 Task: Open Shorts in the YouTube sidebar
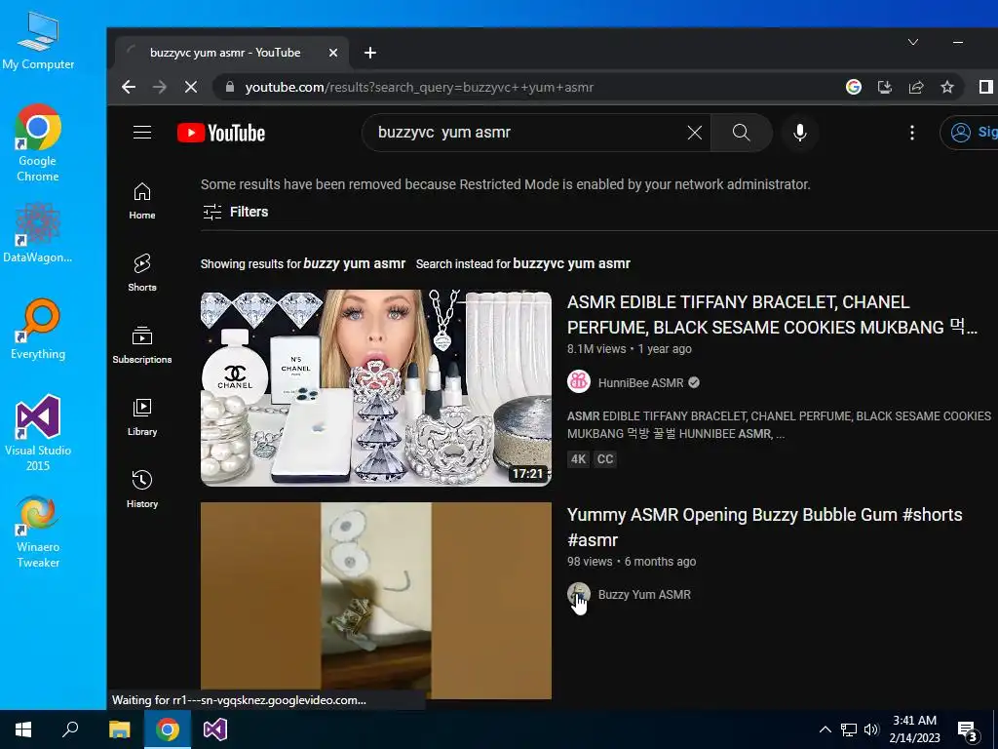click(142, 273)
